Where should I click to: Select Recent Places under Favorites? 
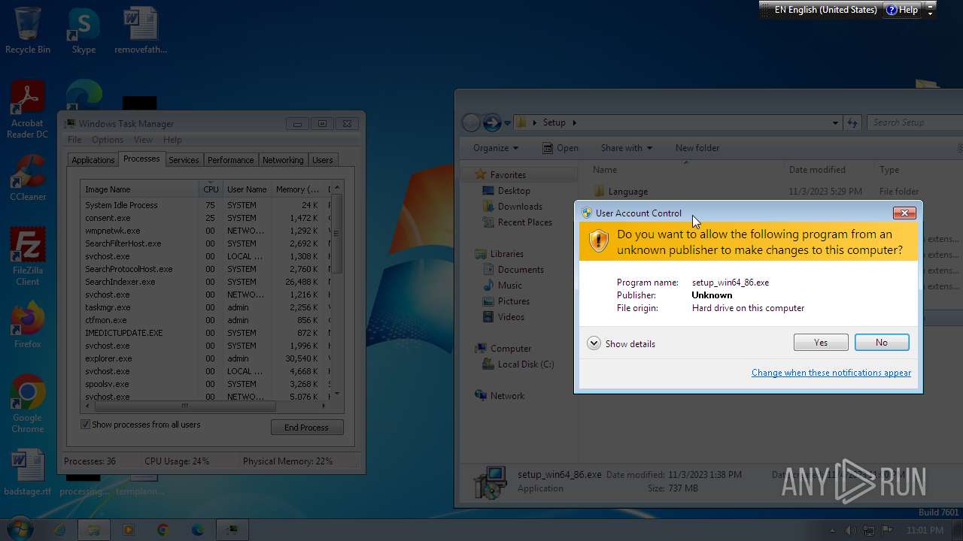(525, 222)
